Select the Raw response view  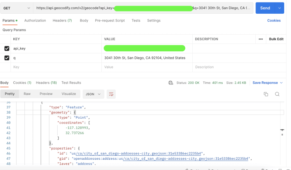click(27, 94)
